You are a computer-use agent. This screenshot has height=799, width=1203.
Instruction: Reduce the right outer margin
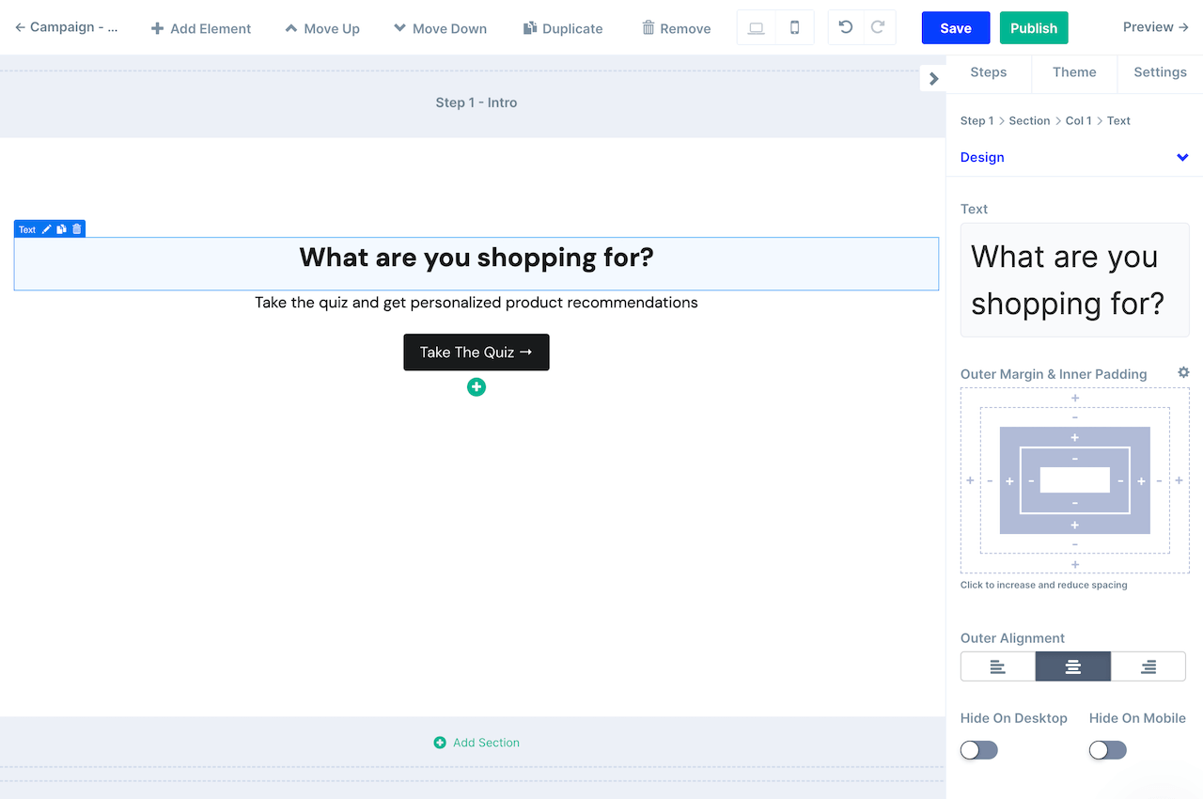coord(1159,480)
